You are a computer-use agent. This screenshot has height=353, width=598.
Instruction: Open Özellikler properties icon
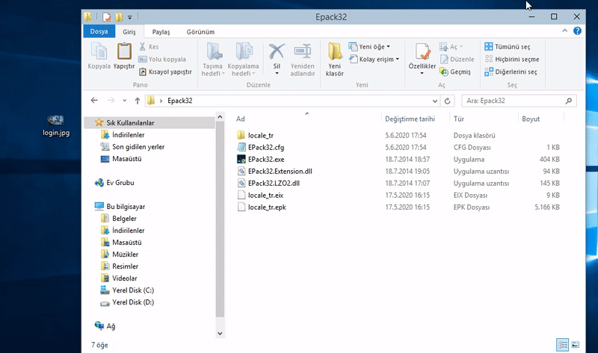[x=422, y=51]
